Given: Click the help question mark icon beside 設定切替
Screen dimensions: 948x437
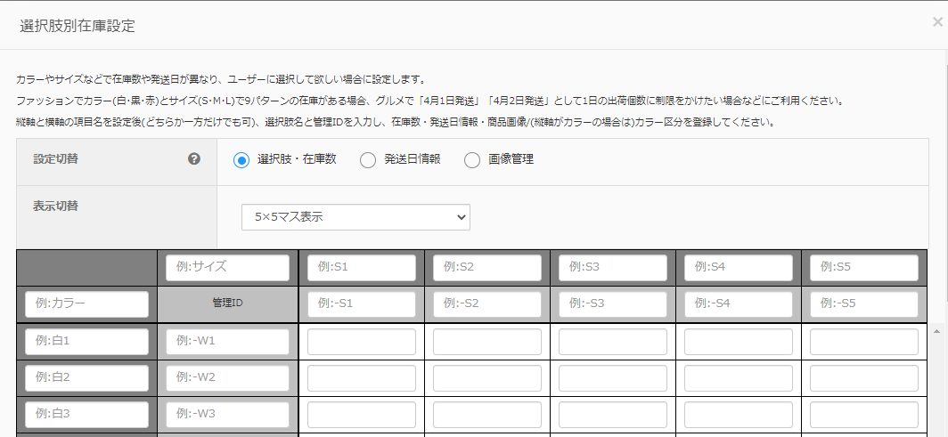Looking at the screenshot, I should tap(193, 159).
